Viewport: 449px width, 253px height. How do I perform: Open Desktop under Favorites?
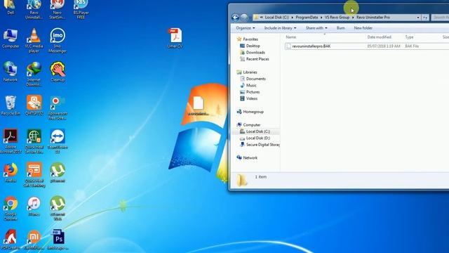tap(253, 46)
